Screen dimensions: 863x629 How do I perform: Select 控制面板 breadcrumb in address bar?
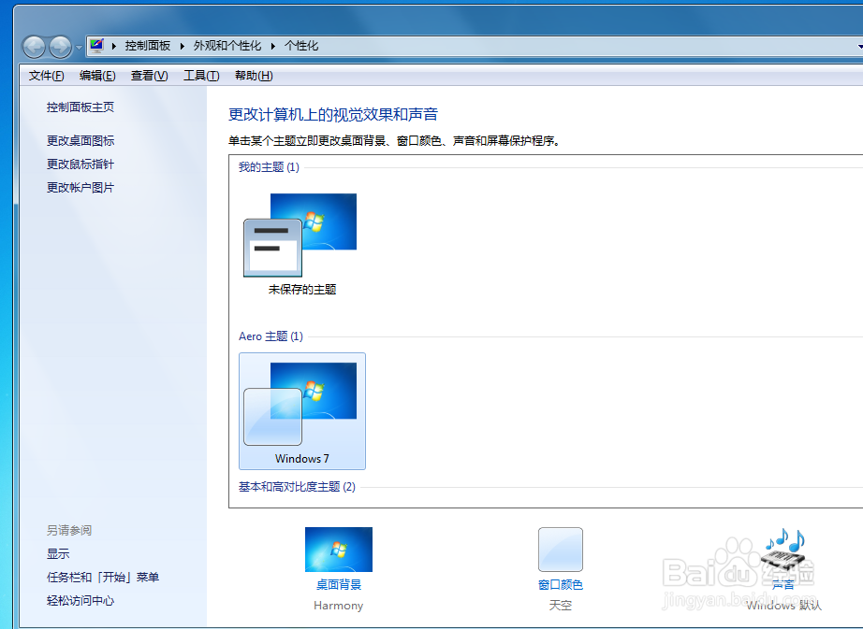[148, 46]
